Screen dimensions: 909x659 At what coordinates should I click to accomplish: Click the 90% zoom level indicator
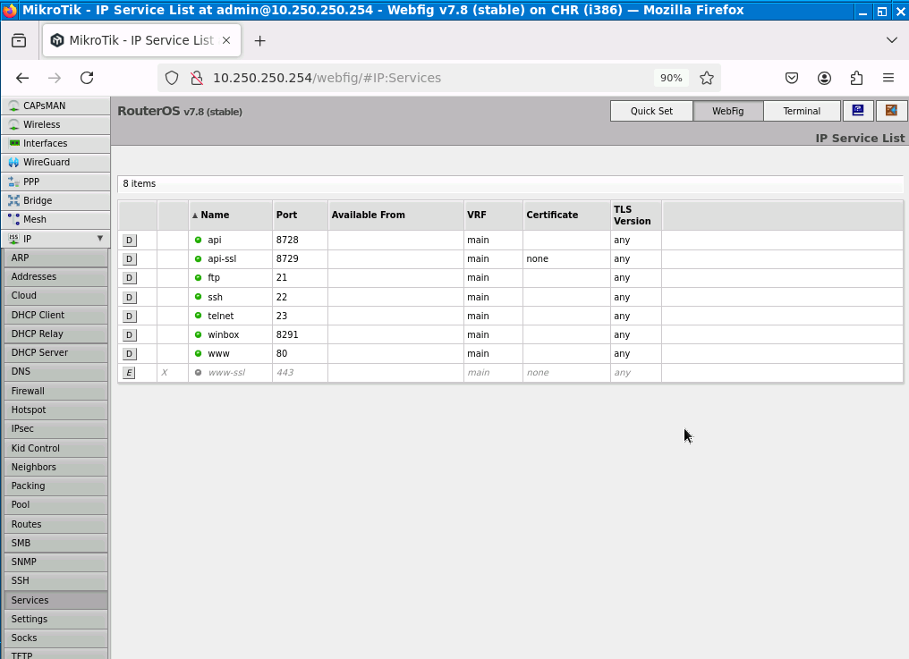point(671,78)
